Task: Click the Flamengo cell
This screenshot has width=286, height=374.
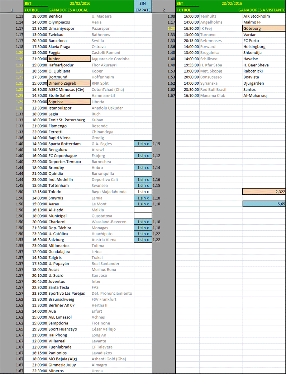Action: [x=69, y=126]
